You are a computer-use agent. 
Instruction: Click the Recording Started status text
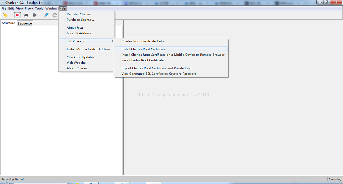coord(13,179)
